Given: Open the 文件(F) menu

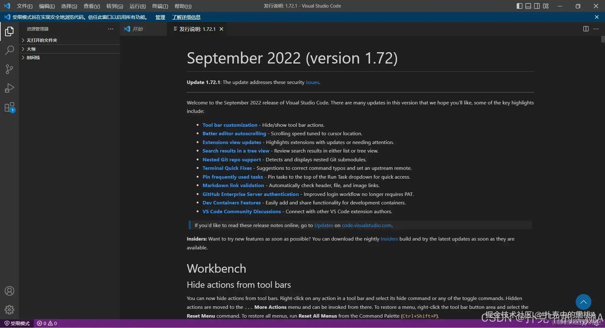Looking at the screenshot, I should click(x=25, y=6).
